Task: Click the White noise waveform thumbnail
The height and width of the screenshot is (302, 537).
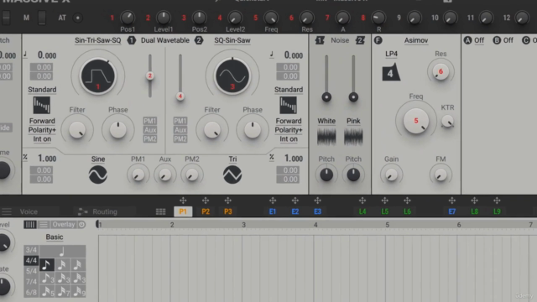Action: tap(326, 136)
